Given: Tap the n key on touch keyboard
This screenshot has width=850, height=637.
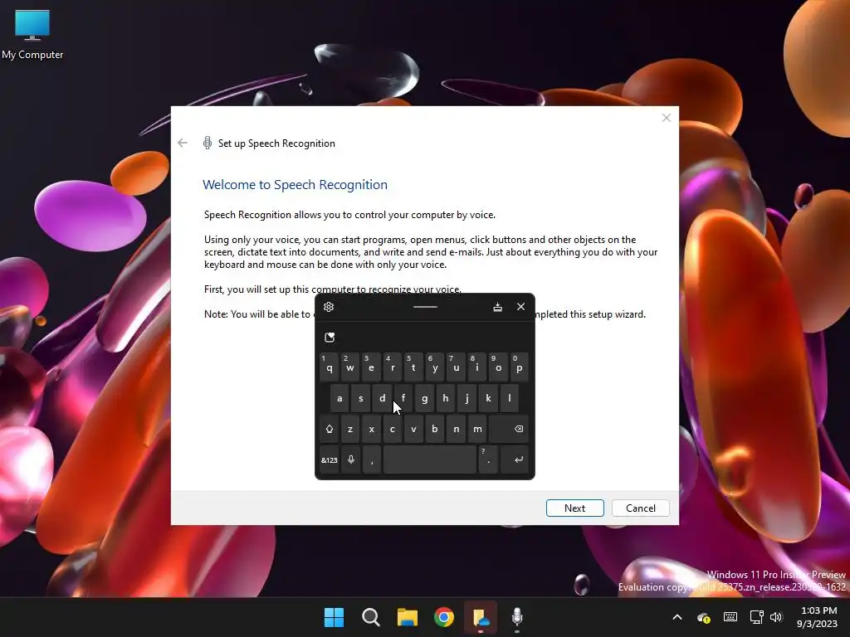Looking at the screenshot, I should click(457, 429).
